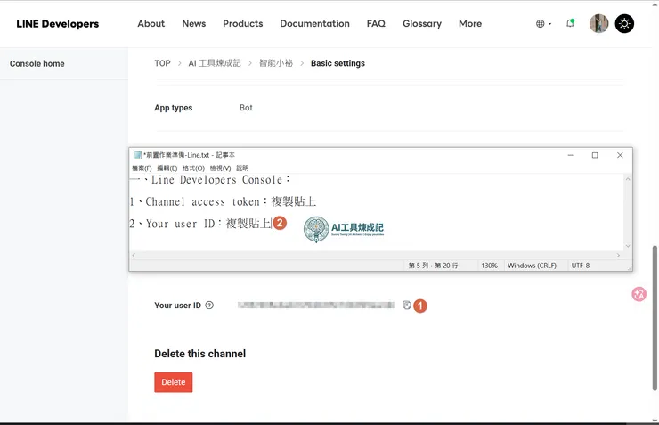
Task: Expand the More nav menu
Action: click(x=470, y=23)
